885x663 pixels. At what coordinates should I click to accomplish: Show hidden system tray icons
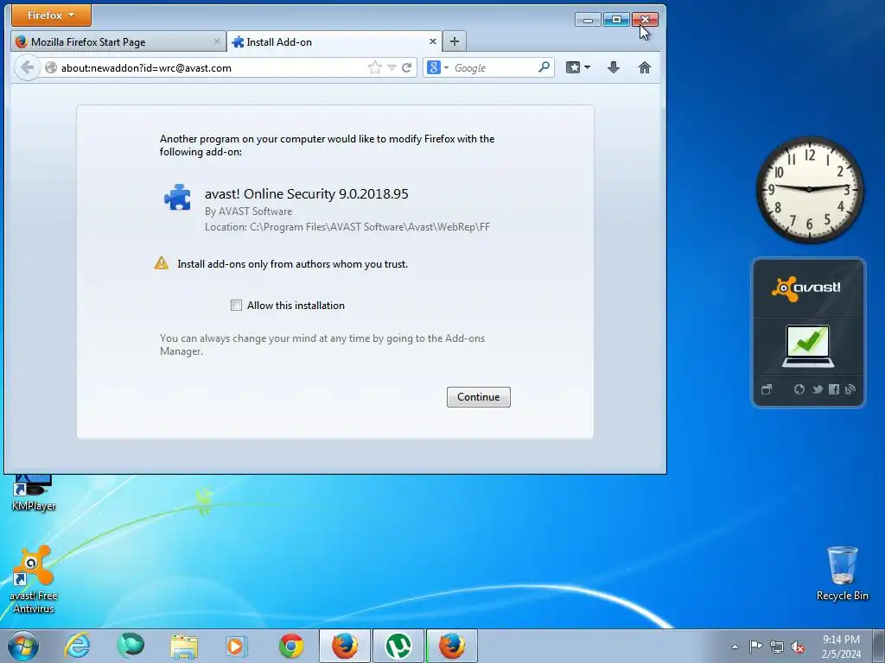click(x=735, y=647)
